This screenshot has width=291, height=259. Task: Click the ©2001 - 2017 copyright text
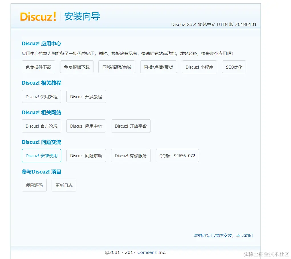pyautogui.click(x=121, y=252)
